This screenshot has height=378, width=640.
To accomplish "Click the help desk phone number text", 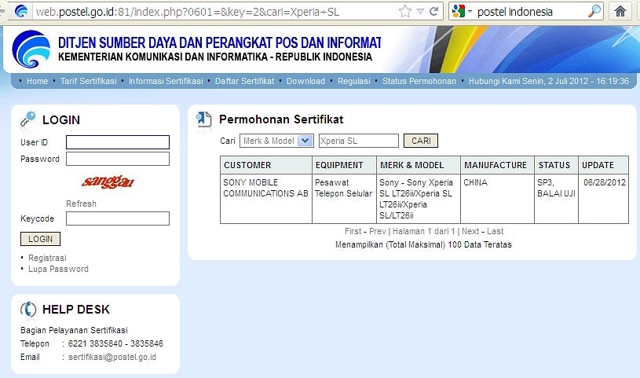I will (115, 343).
